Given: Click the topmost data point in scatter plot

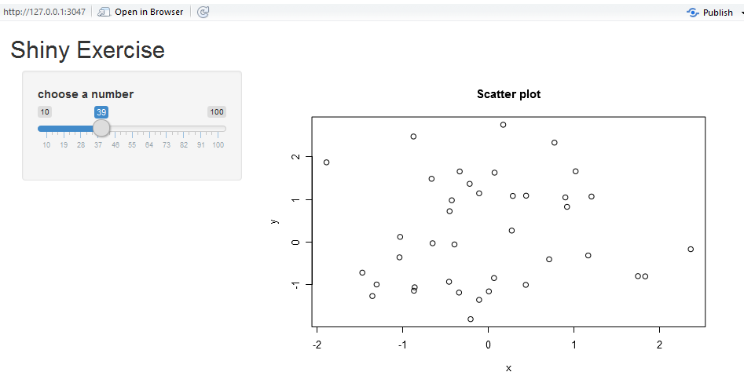Looking at the screenshot, I should pyautogui.click(x=503, y=125).
